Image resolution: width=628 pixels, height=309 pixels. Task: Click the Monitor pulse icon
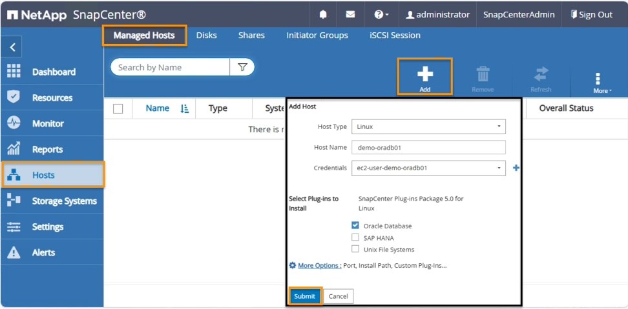tap(14, 123)
